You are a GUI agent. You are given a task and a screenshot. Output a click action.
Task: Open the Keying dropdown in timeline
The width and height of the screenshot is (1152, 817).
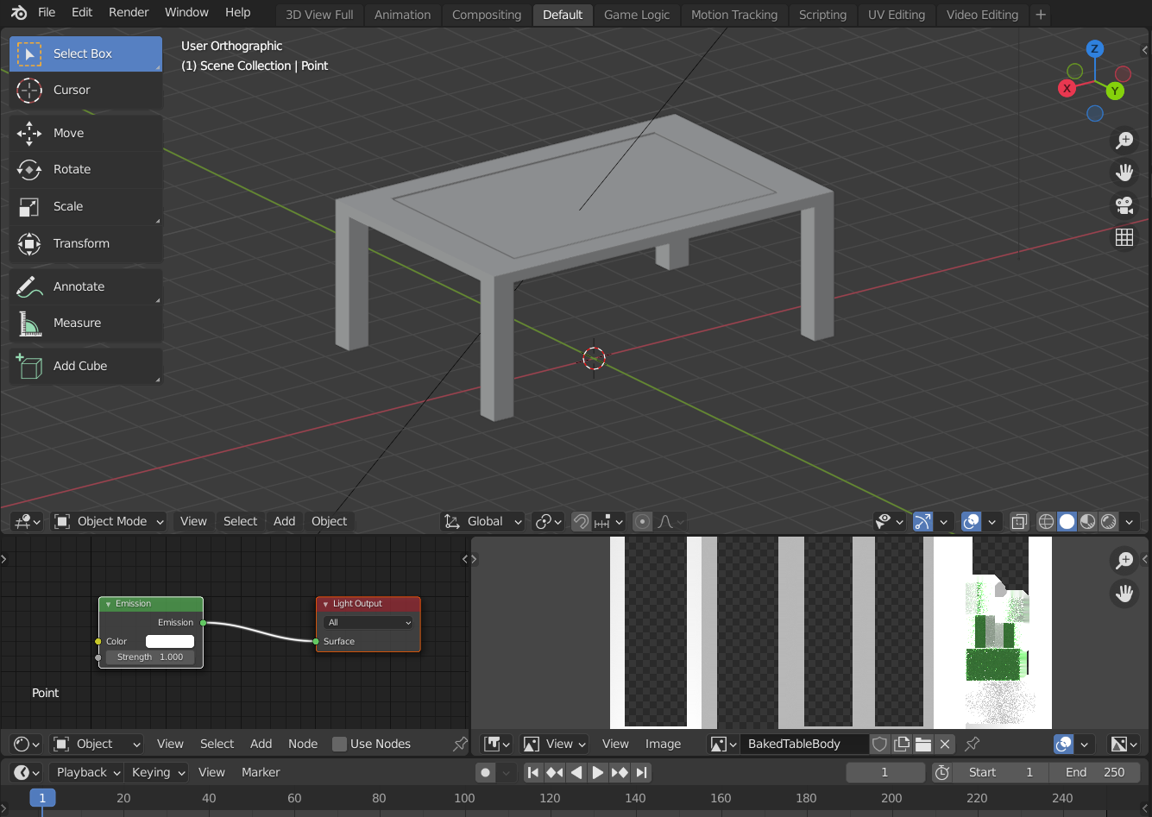156,772
